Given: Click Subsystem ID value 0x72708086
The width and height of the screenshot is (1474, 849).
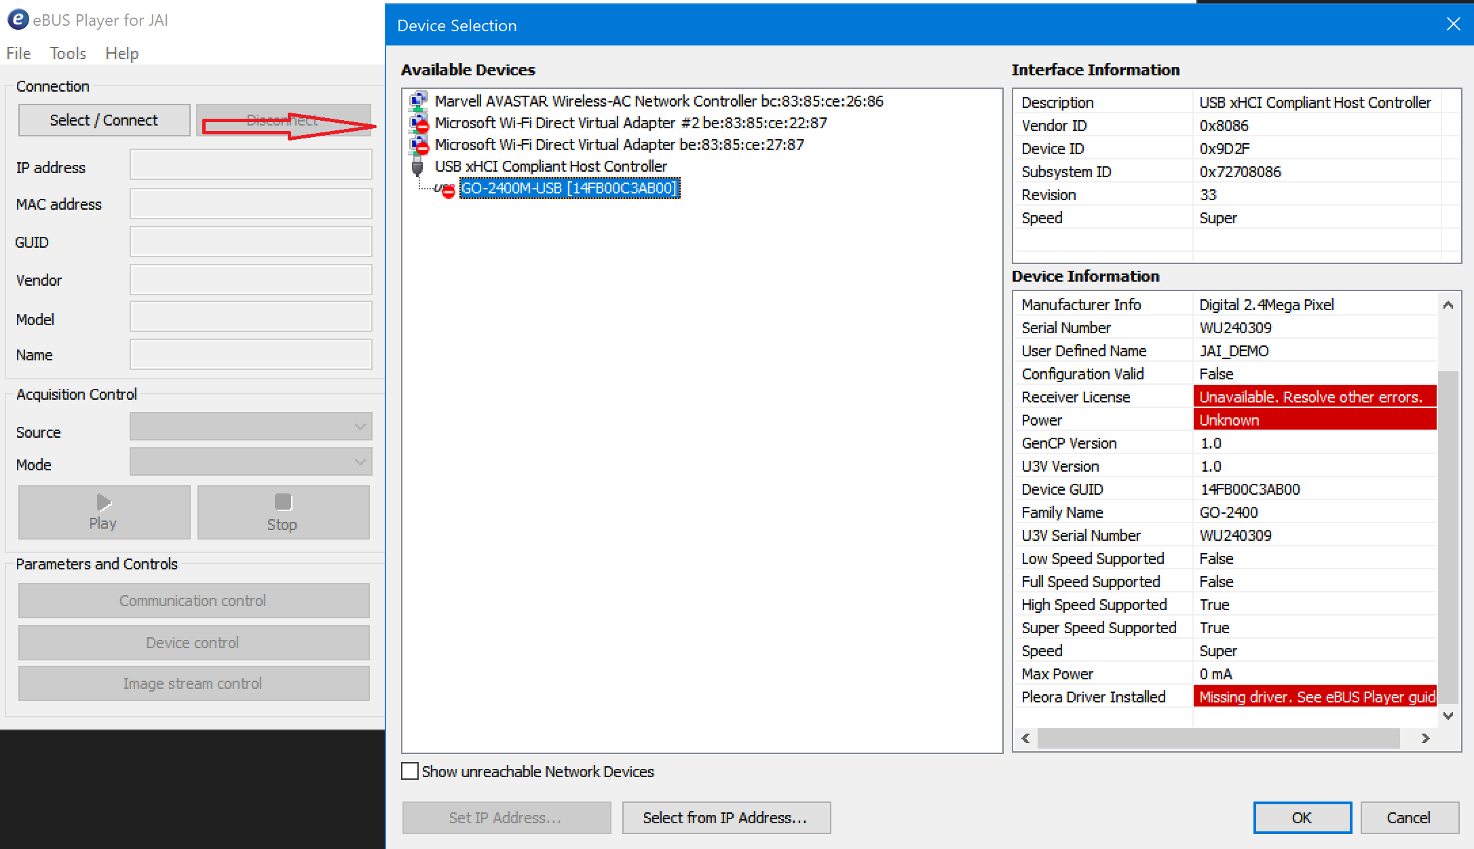Looking at the screenshot, I should (x=1240, y=172).
